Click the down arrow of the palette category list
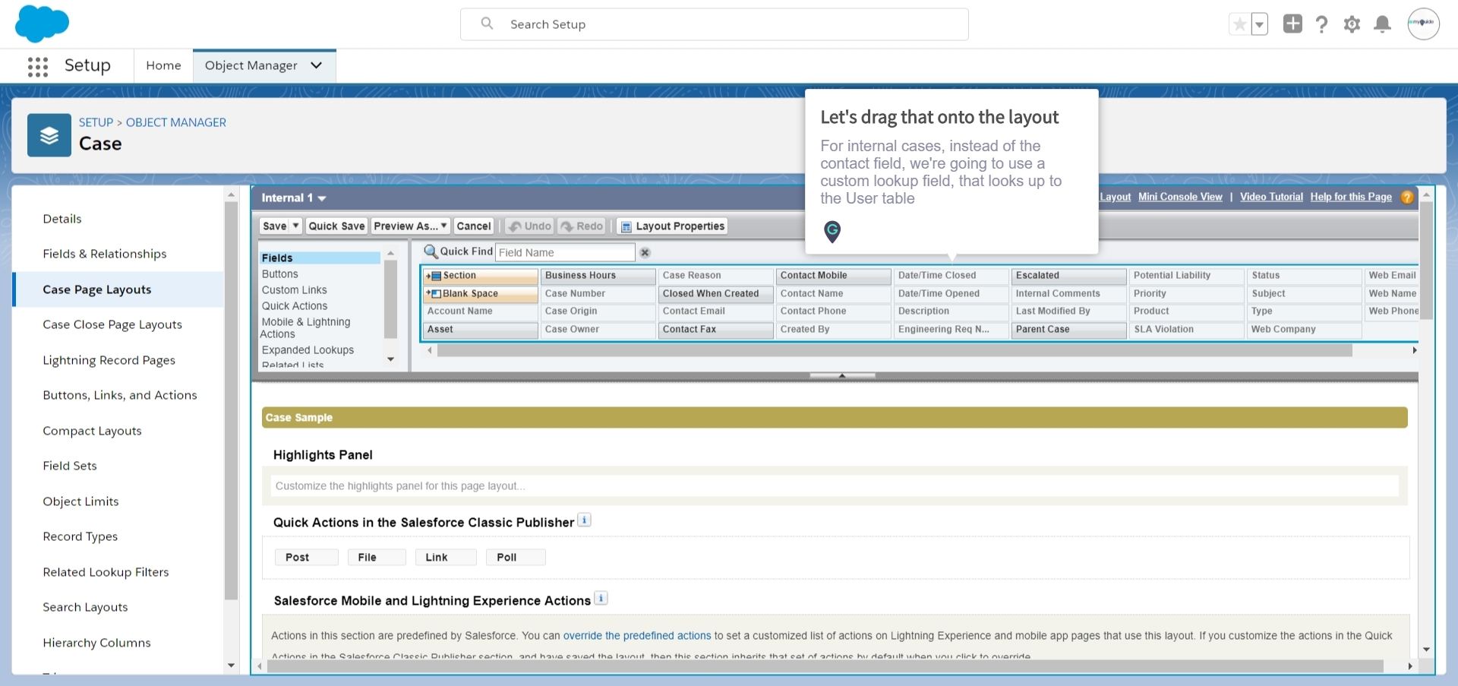The width and height of the screenshot is (1458, 686). click(x=390, y=359)
